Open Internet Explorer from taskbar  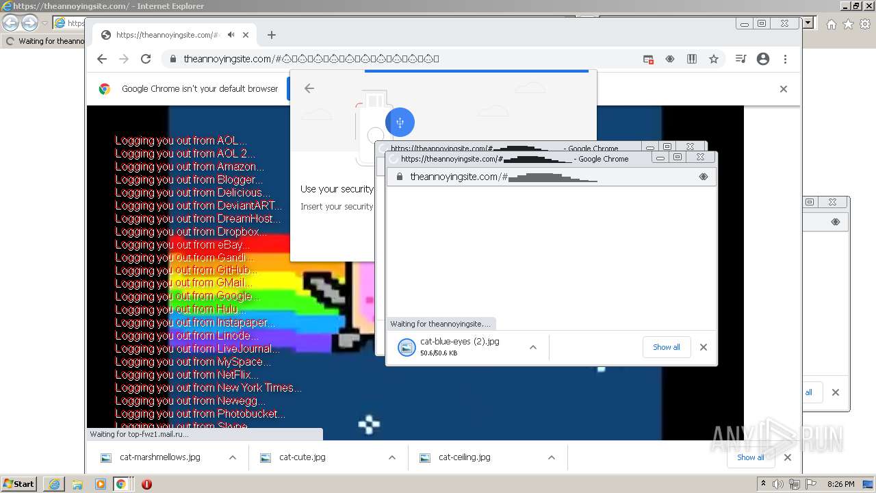pyautogui.click(x=54, y=483)
